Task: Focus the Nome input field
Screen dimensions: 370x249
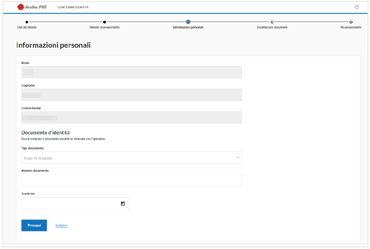Action: point(131,72)
